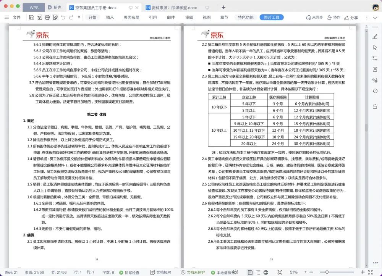The image size is (382, 276).
Task: Click the display icon on 京东集团员工手册.docx tab
Action: (x=131, y=8)
